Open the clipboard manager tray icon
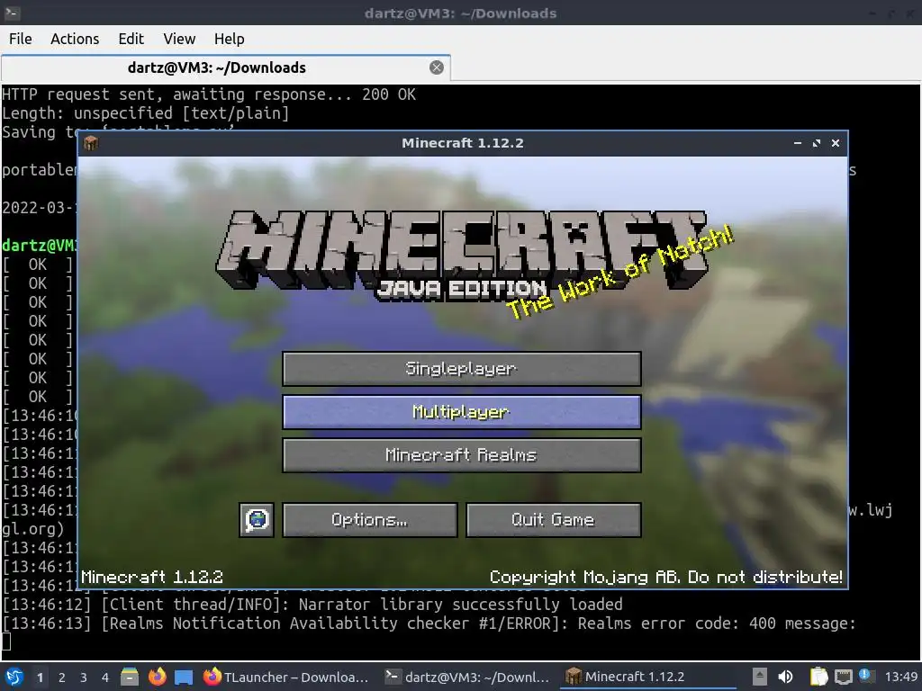This screenshot has height=691, width=922. point(819,677)
